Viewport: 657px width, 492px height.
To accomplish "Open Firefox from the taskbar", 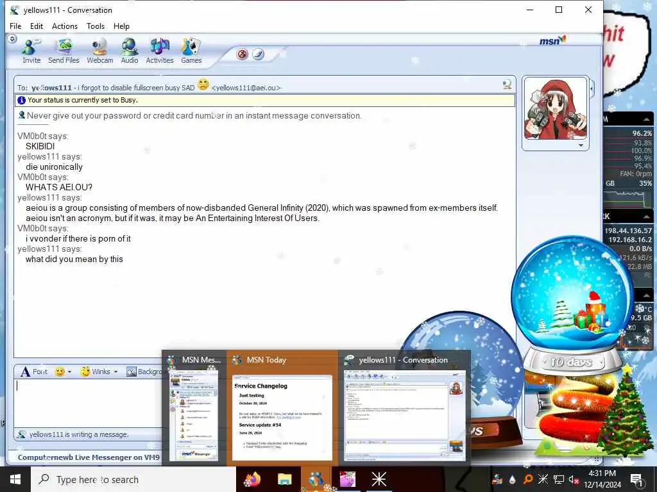I will tap(253, 479).
